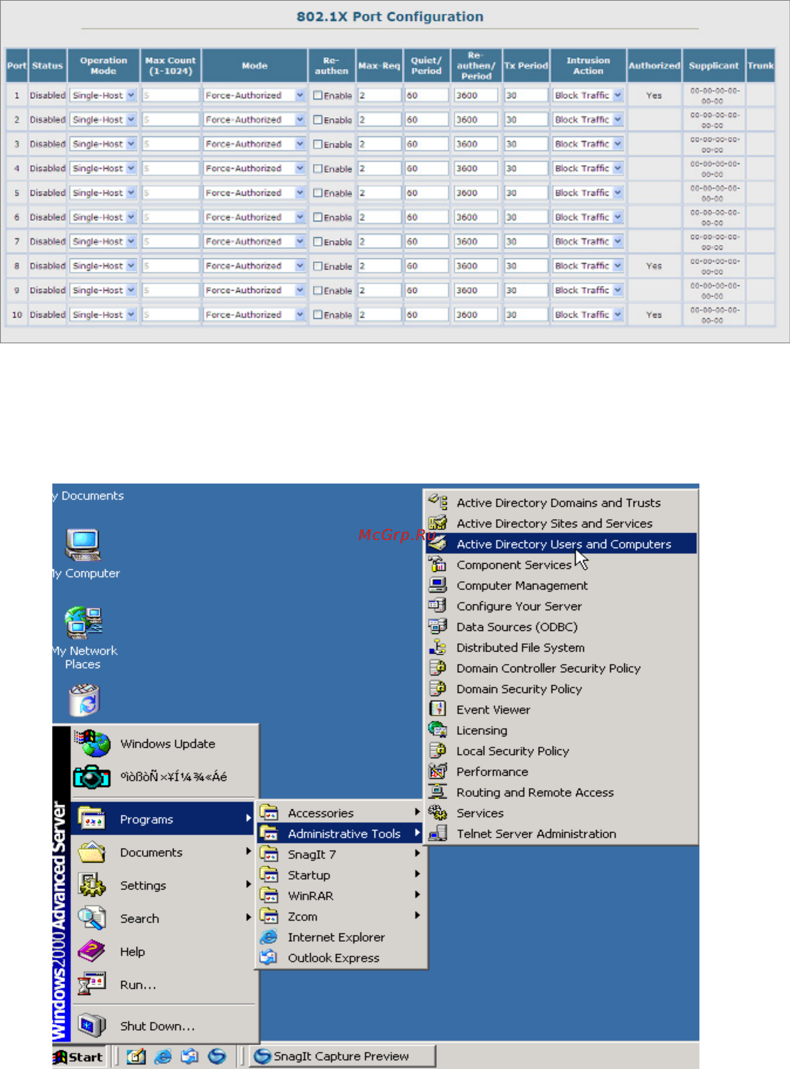Open the Recycle Bin desktop icon
Image resolution: width=790 pixels, height=1069 pixels.
pos(84,700)
